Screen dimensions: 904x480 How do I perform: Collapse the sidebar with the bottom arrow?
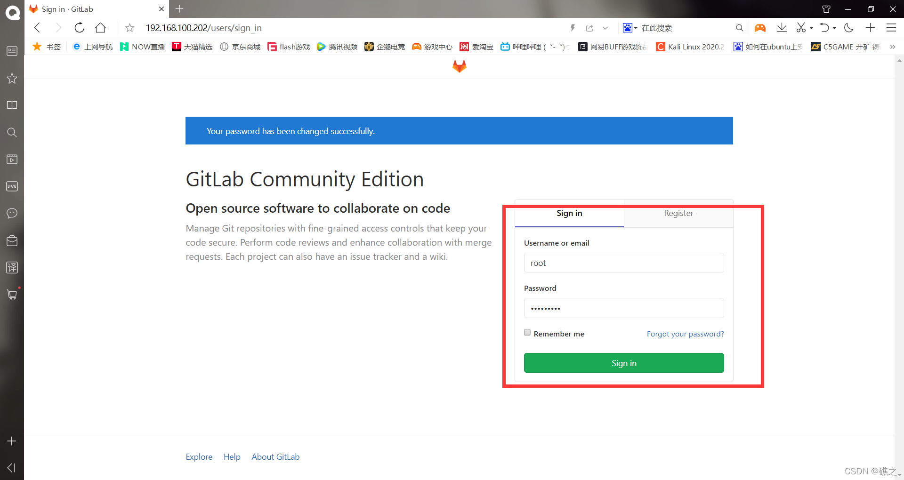tap(12, 468)
